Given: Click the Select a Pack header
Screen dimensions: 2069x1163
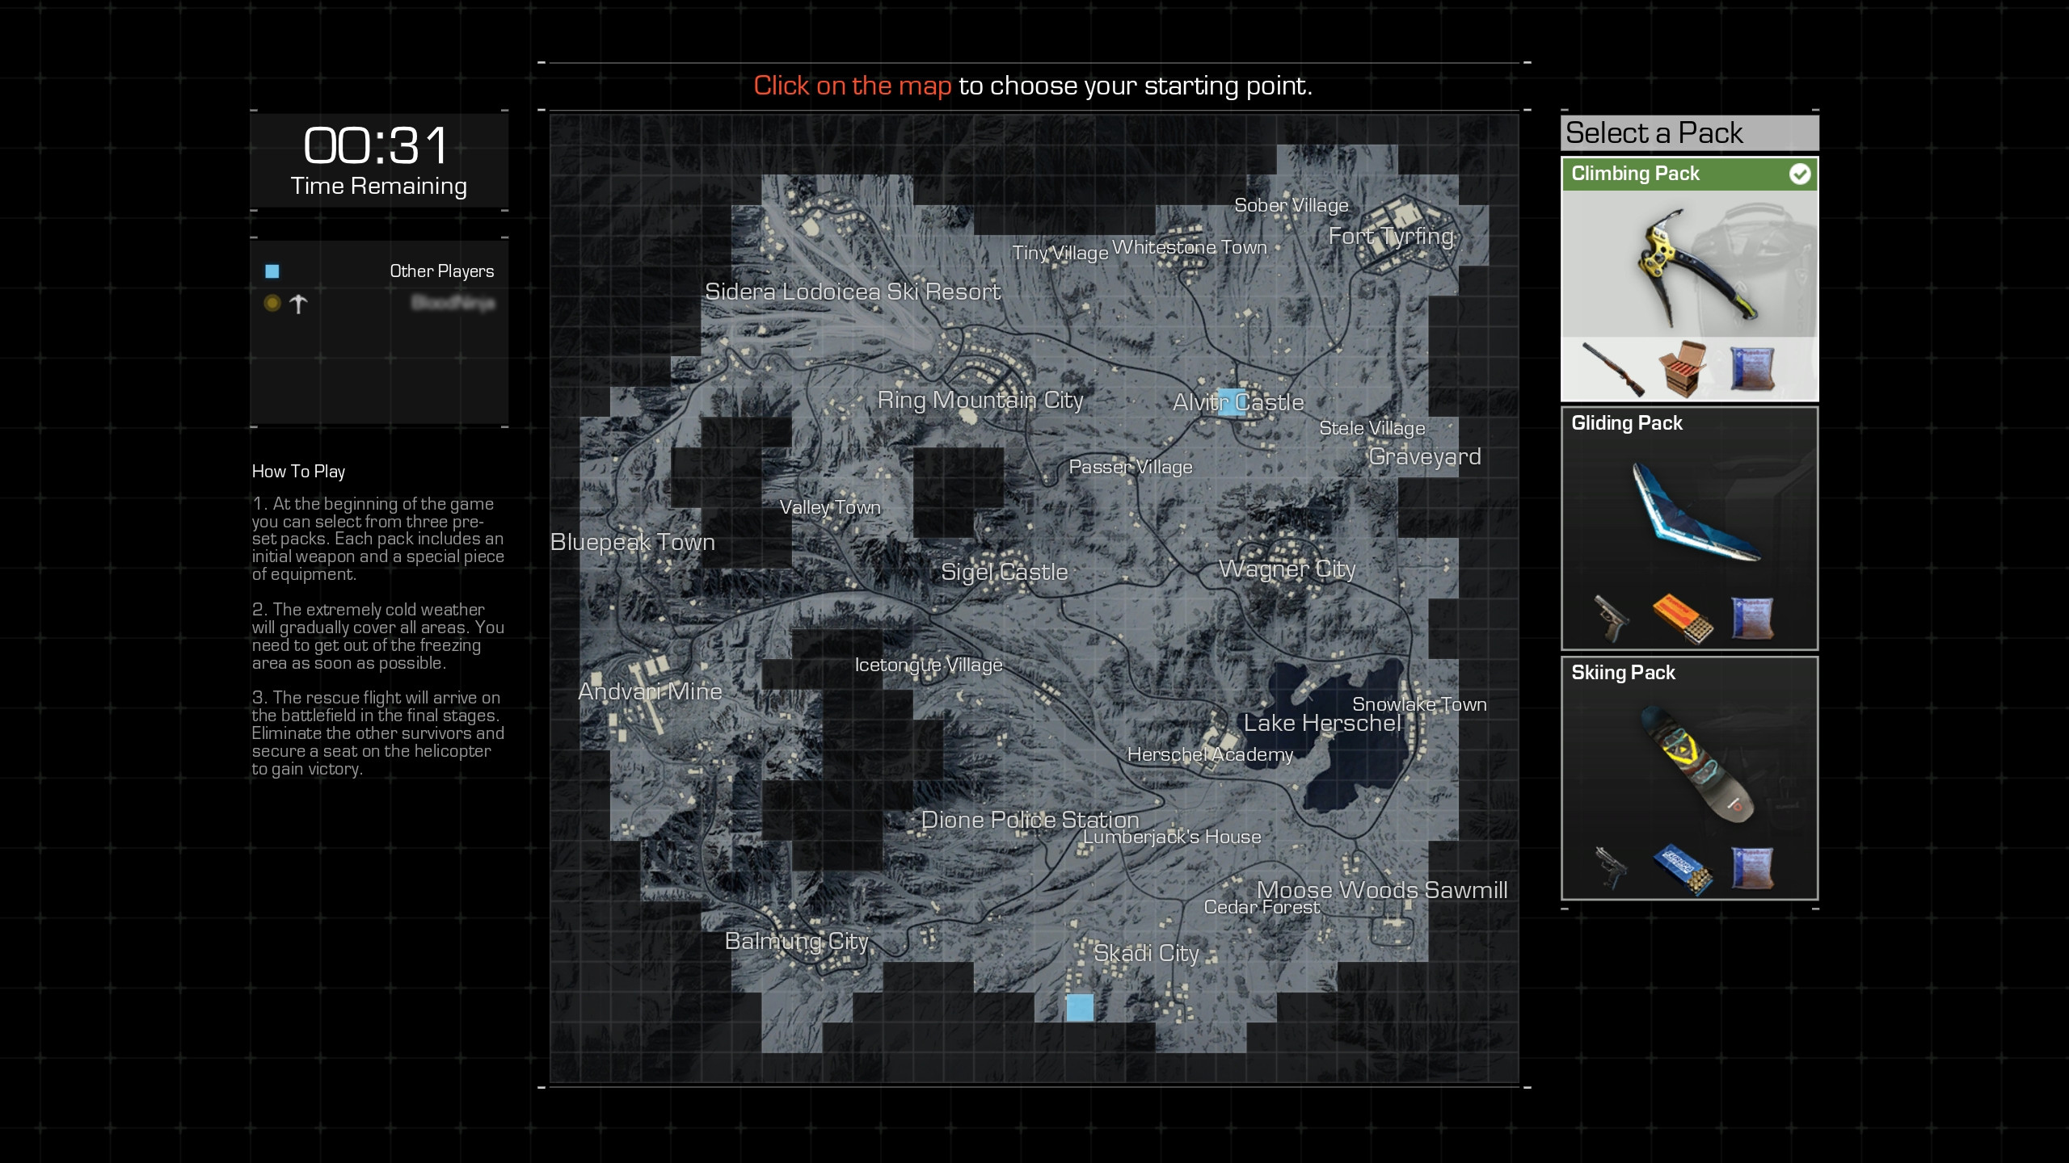Looking at the screenshot, I should [x=1689, y=133].
